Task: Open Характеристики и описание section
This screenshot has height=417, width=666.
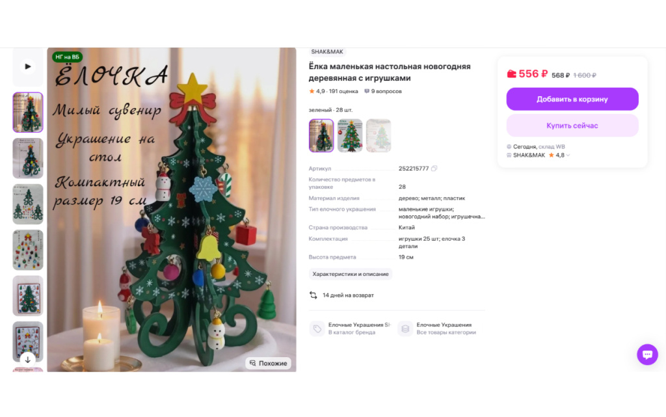Action: (x=351, y=274)
